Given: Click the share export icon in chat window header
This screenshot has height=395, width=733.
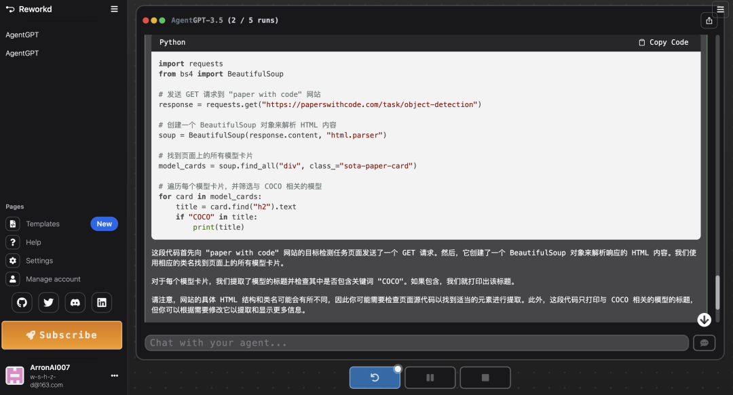Looking at the screenshot, I should point(709,20).
